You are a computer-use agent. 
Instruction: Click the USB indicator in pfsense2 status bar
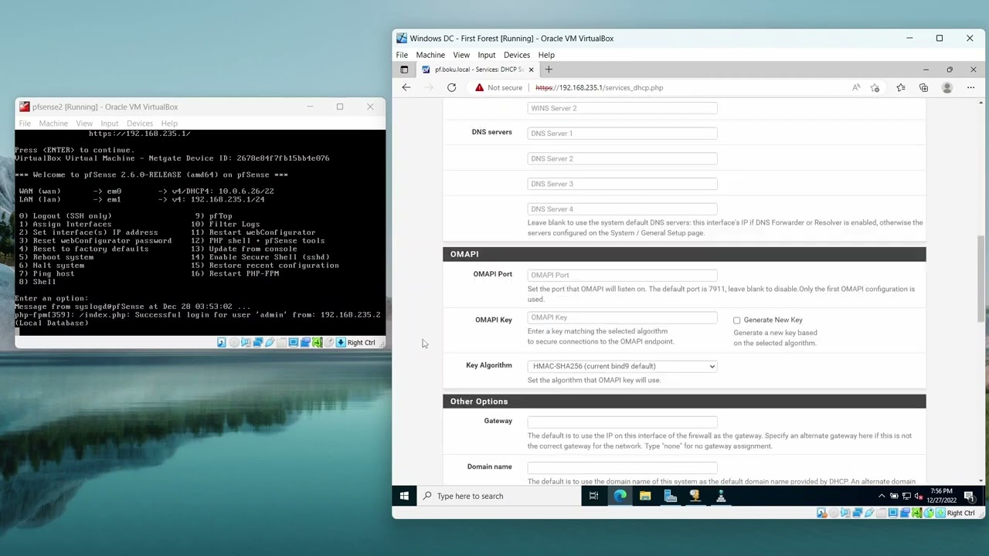pyautogui.click(x=270, y=342)
